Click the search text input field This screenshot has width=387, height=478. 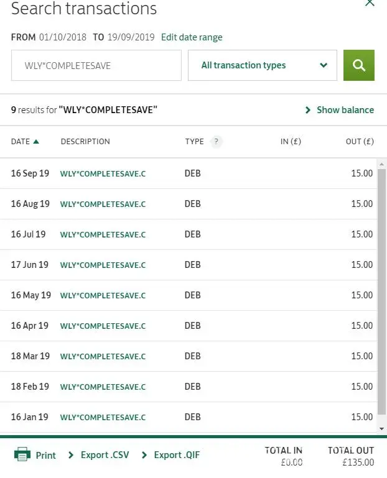click(x=96, y=65)
